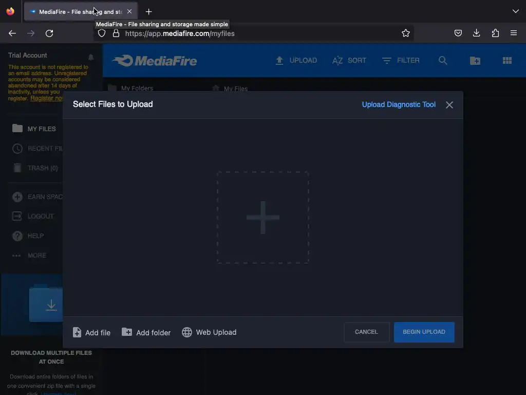This screenshot has width=526, height=395.
Task: Open the Register now link
Action: click(46, 98)
